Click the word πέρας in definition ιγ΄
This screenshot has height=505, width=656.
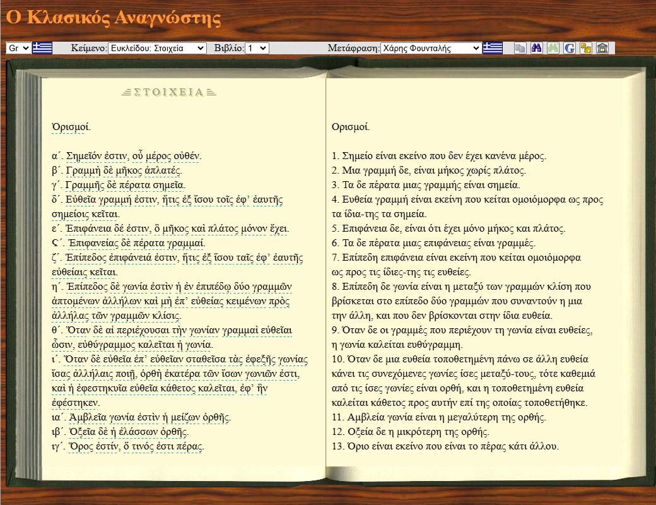[x=189, y=446]
